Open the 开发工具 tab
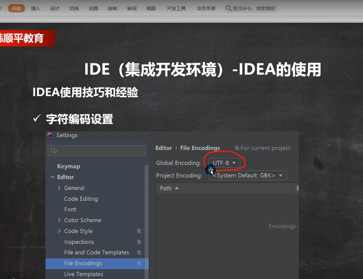The image size is (363, 279). (x=176, y=9)
